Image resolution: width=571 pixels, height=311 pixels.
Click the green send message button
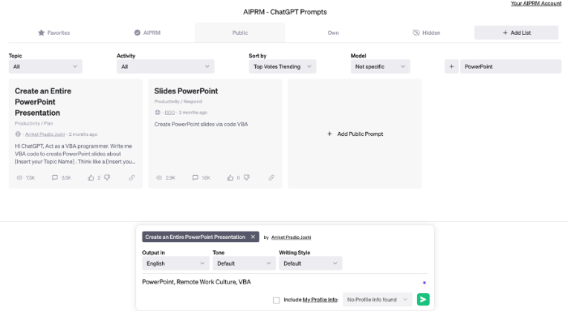(423, 300)
